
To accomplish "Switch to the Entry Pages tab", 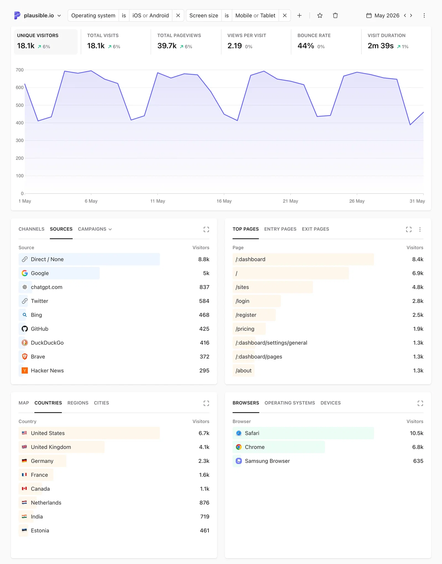I will [x=280, y=229].
